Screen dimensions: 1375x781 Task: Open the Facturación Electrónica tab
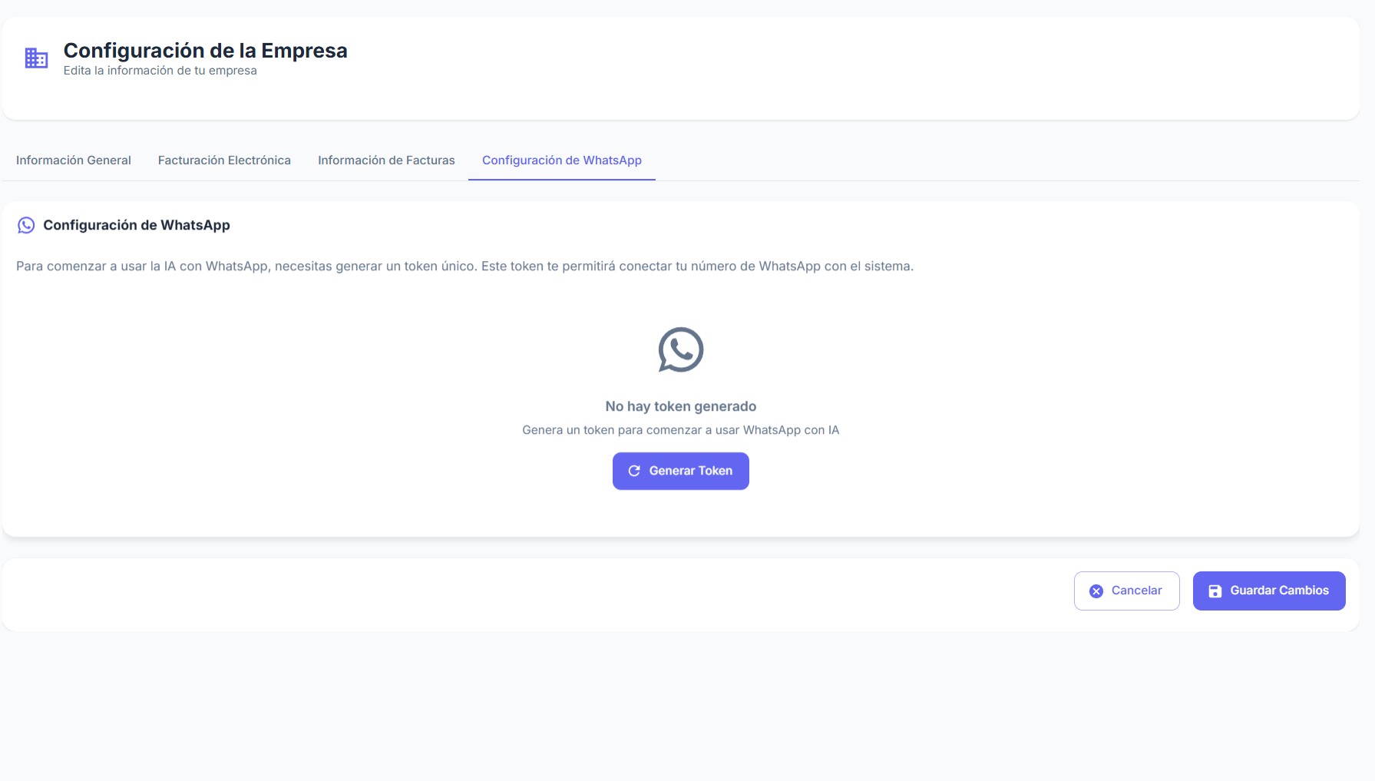pos(223,160)
